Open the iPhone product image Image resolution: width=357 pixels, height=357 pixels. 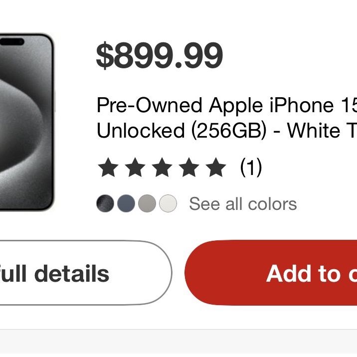[x=27, y=122]
